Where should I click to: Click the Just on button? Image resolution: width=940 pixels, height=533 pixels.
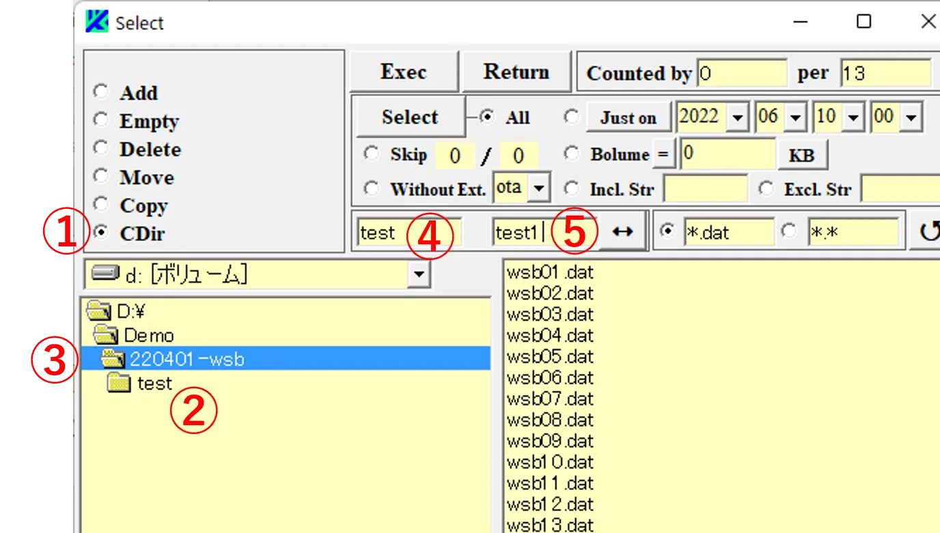(x=628, y=117)
